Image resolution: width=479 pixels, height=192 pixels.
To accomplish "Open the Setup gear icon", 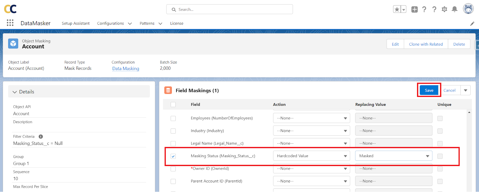I will [444, 10].
